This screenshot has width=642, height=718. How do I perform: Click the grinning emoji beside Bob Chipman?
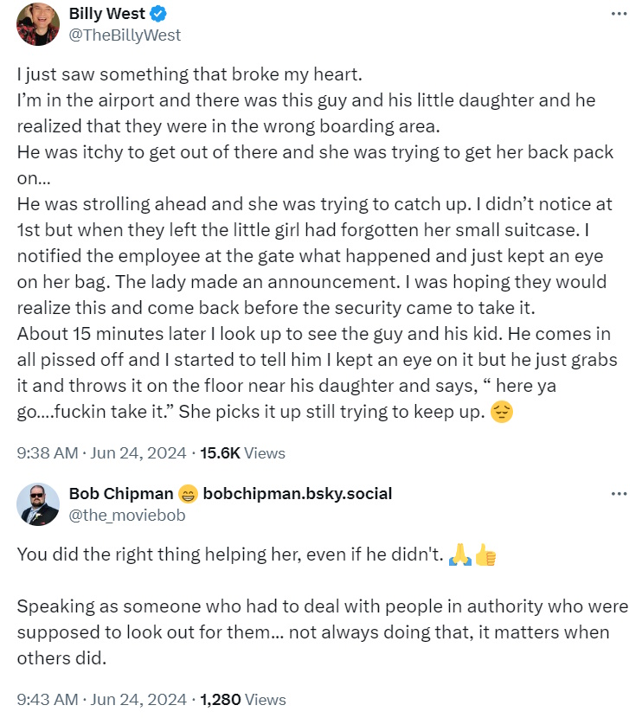(187, 495)
